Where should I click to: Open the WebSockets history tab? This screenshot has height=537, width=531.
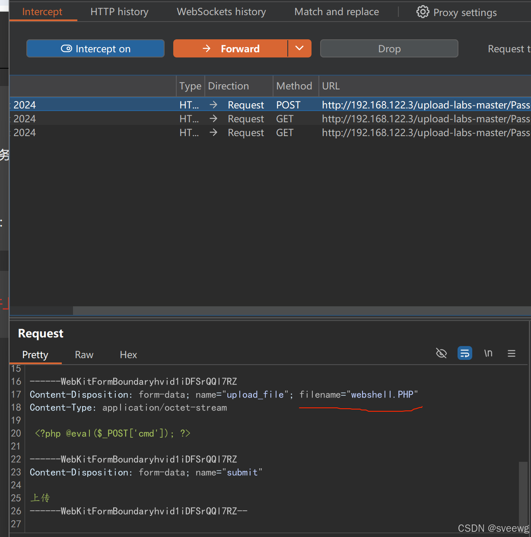tap(221, 12)
